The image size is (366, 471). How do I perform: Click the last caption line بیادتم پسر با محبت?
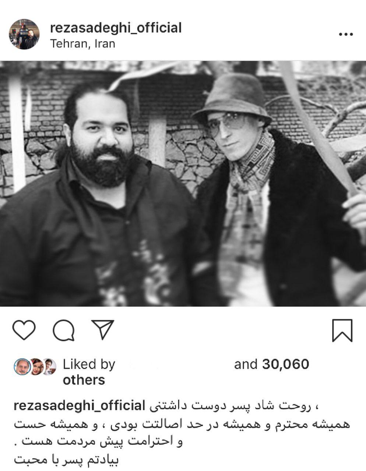[66, 460]
